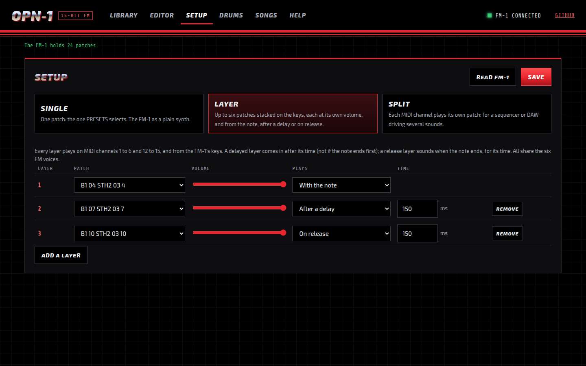Open the layer 1 patch dropdown

click(x=129, y=185)
